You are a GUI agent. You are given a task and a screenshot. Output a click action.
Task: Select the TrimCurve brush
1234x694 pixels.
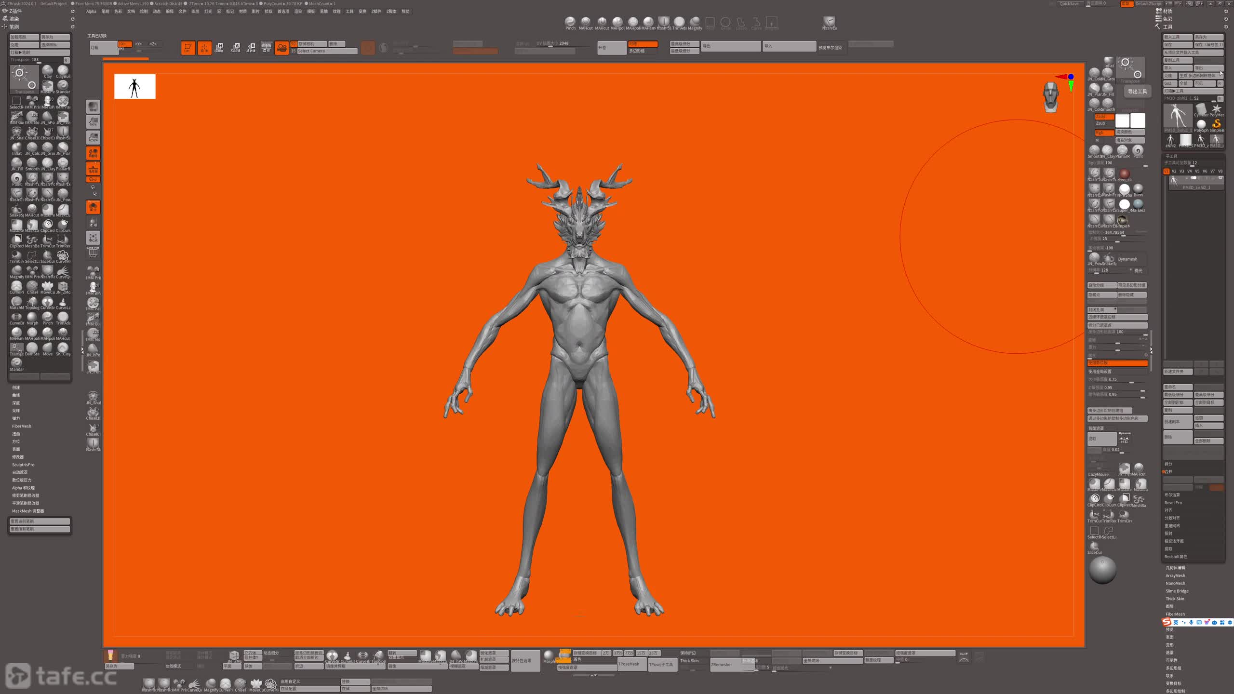(x=48, y=241)
